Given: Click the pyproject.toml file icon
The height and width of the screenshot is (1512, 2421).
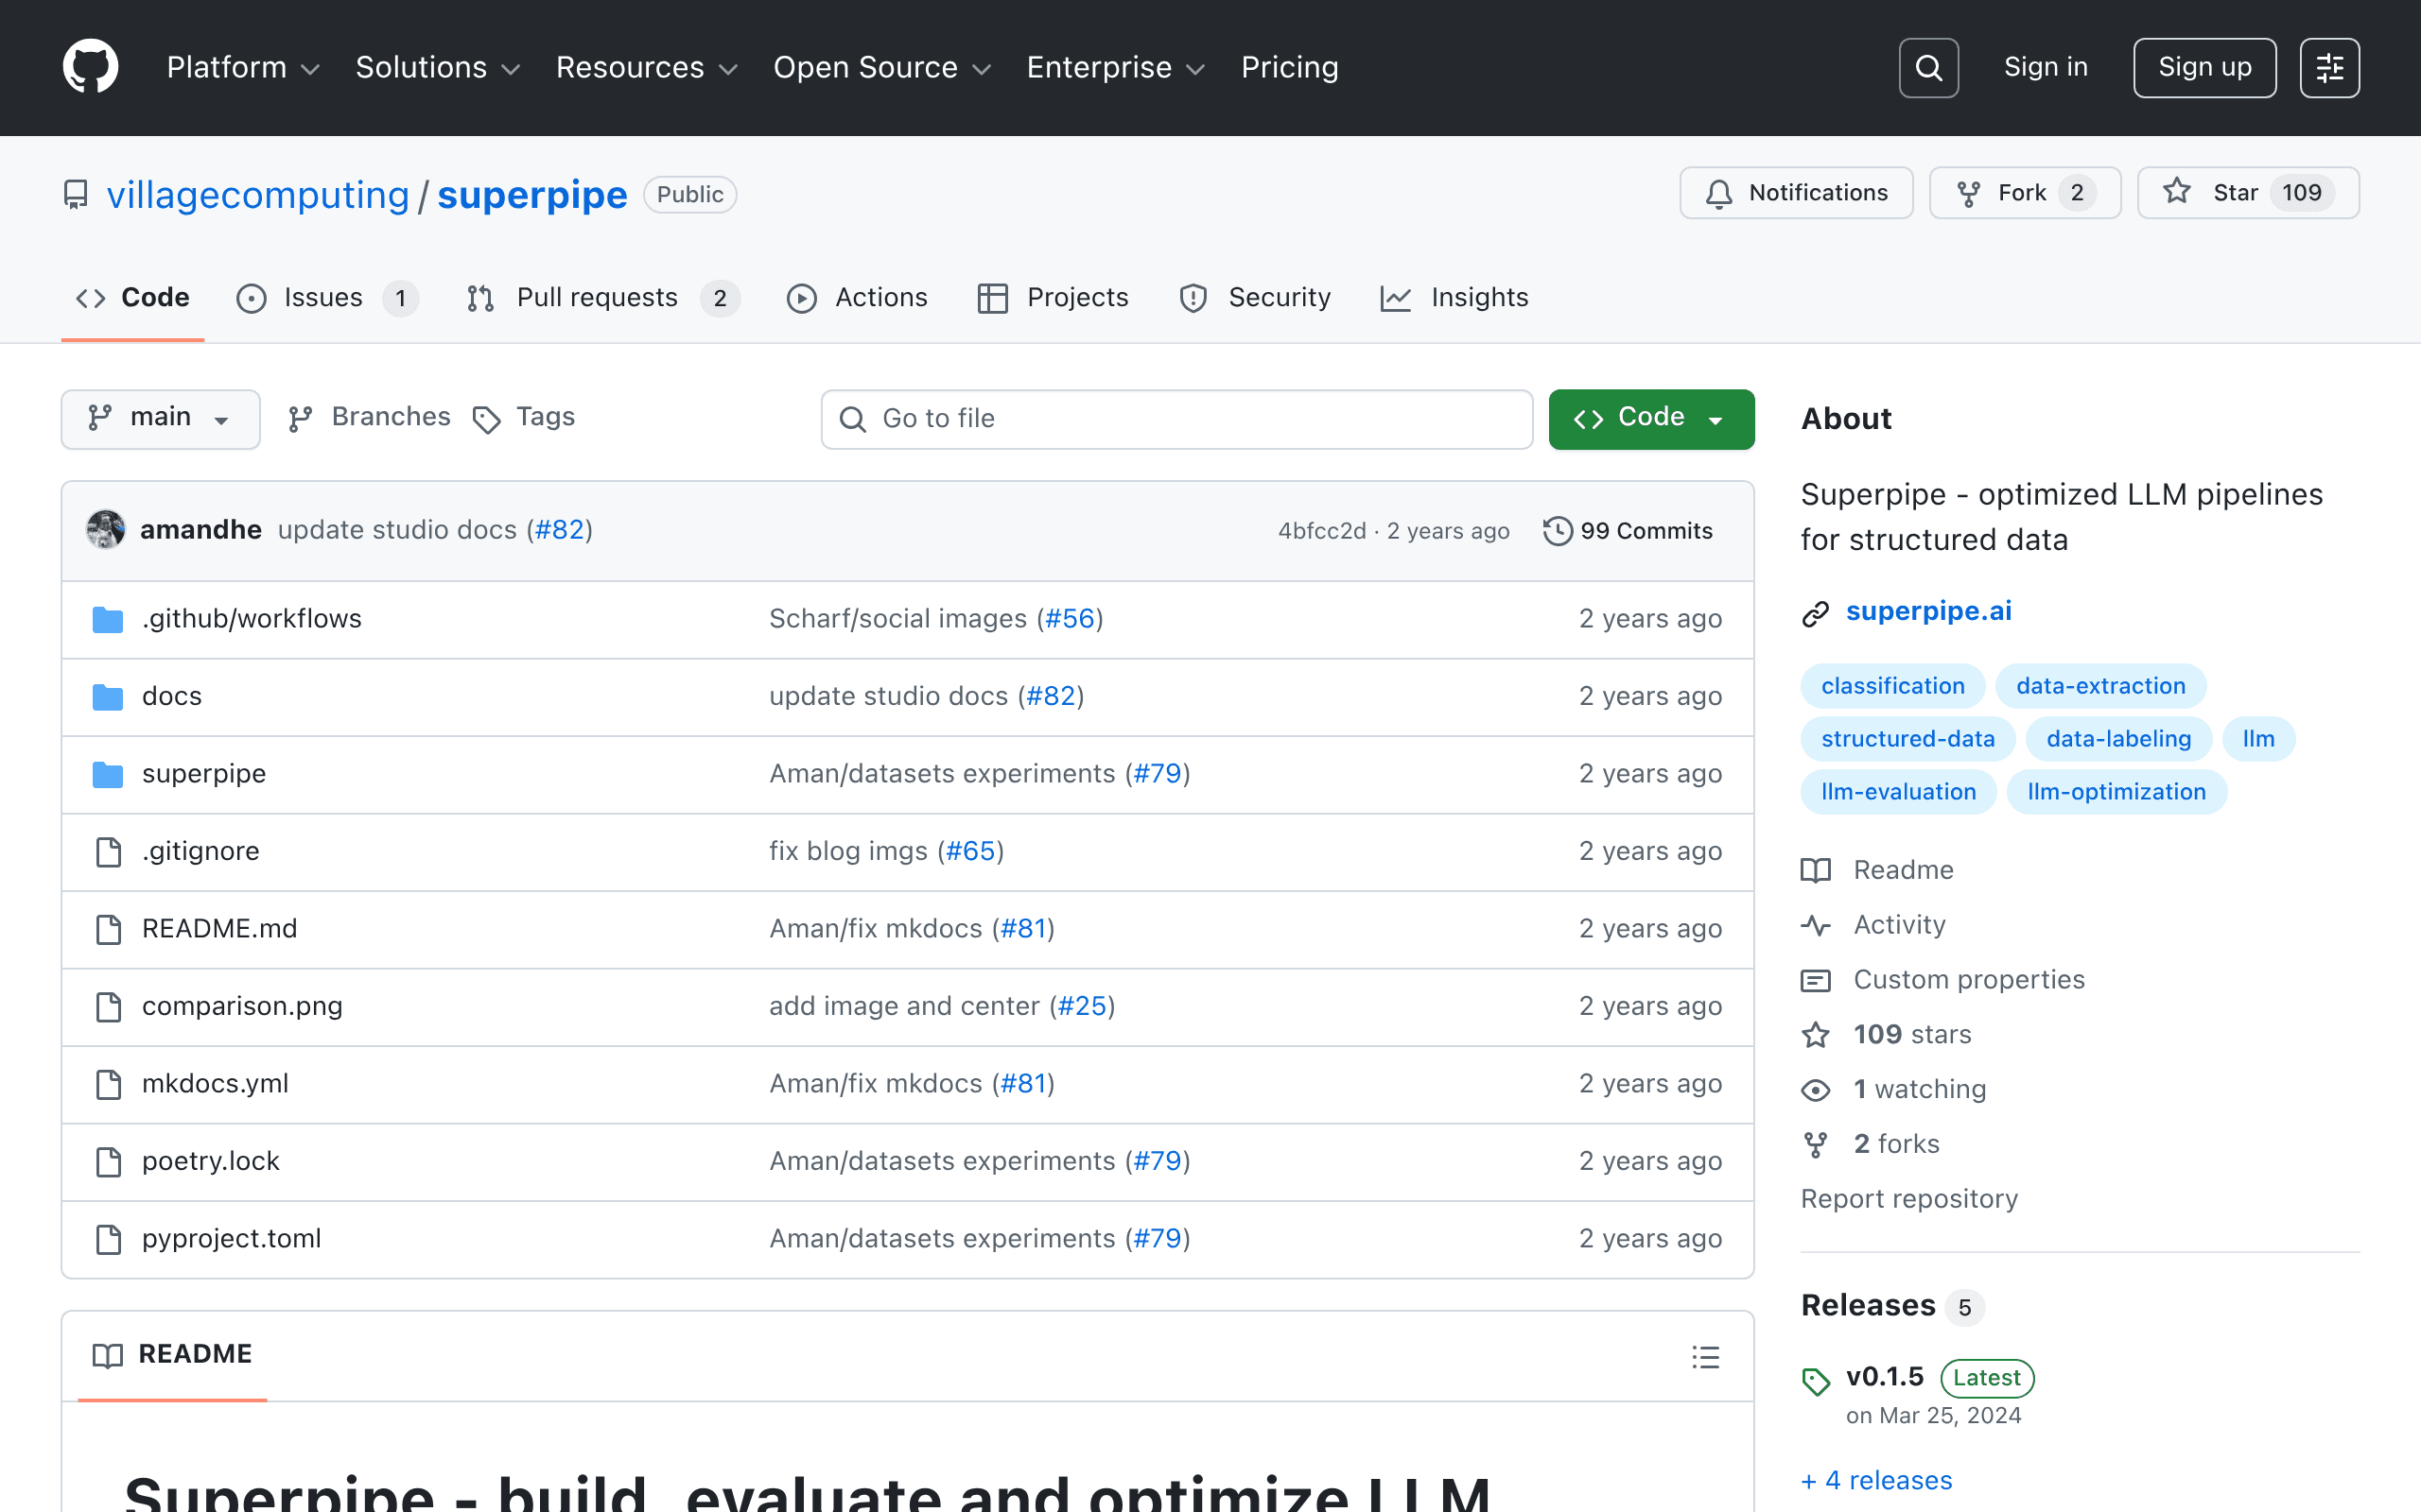Looking at the screenshot, I should click(108, 1239).
